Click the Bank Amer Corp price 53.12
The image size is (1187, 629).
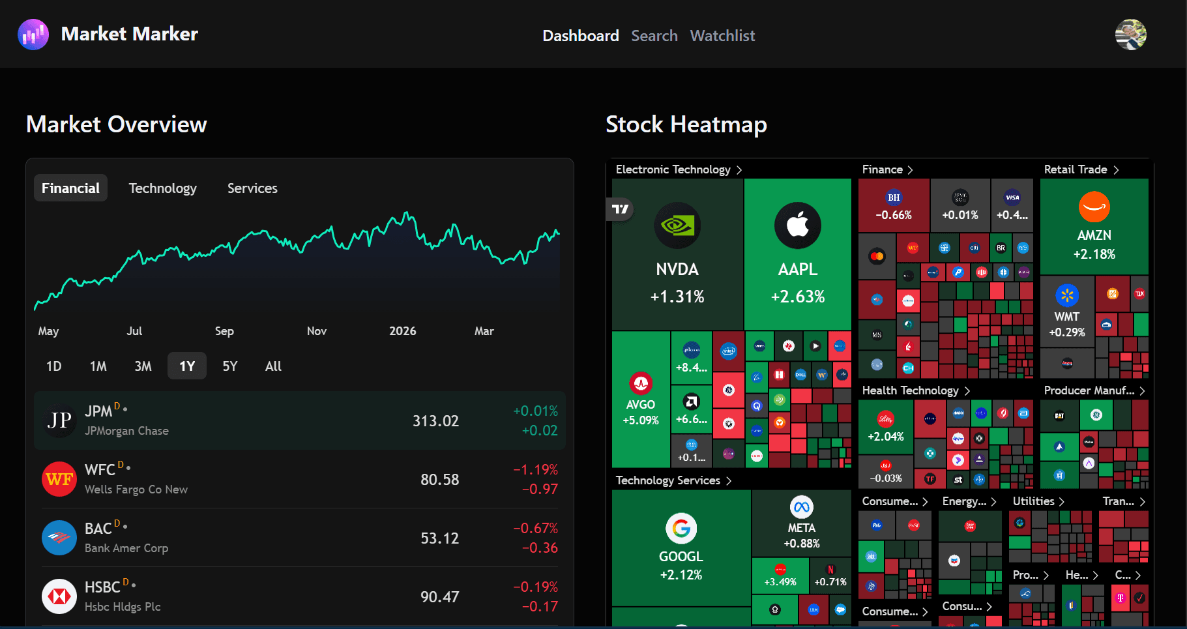(x=440, y=538)
